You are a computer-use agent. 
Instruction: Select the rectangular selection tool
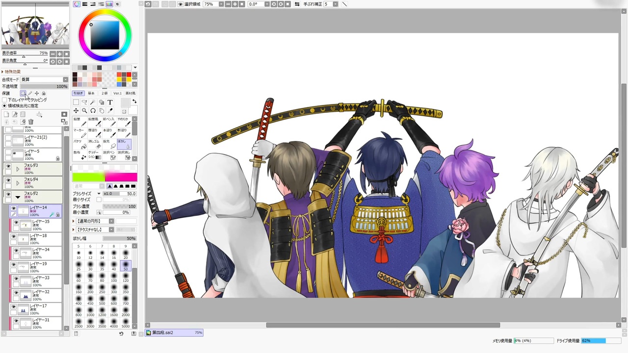[x=76, y=102]
